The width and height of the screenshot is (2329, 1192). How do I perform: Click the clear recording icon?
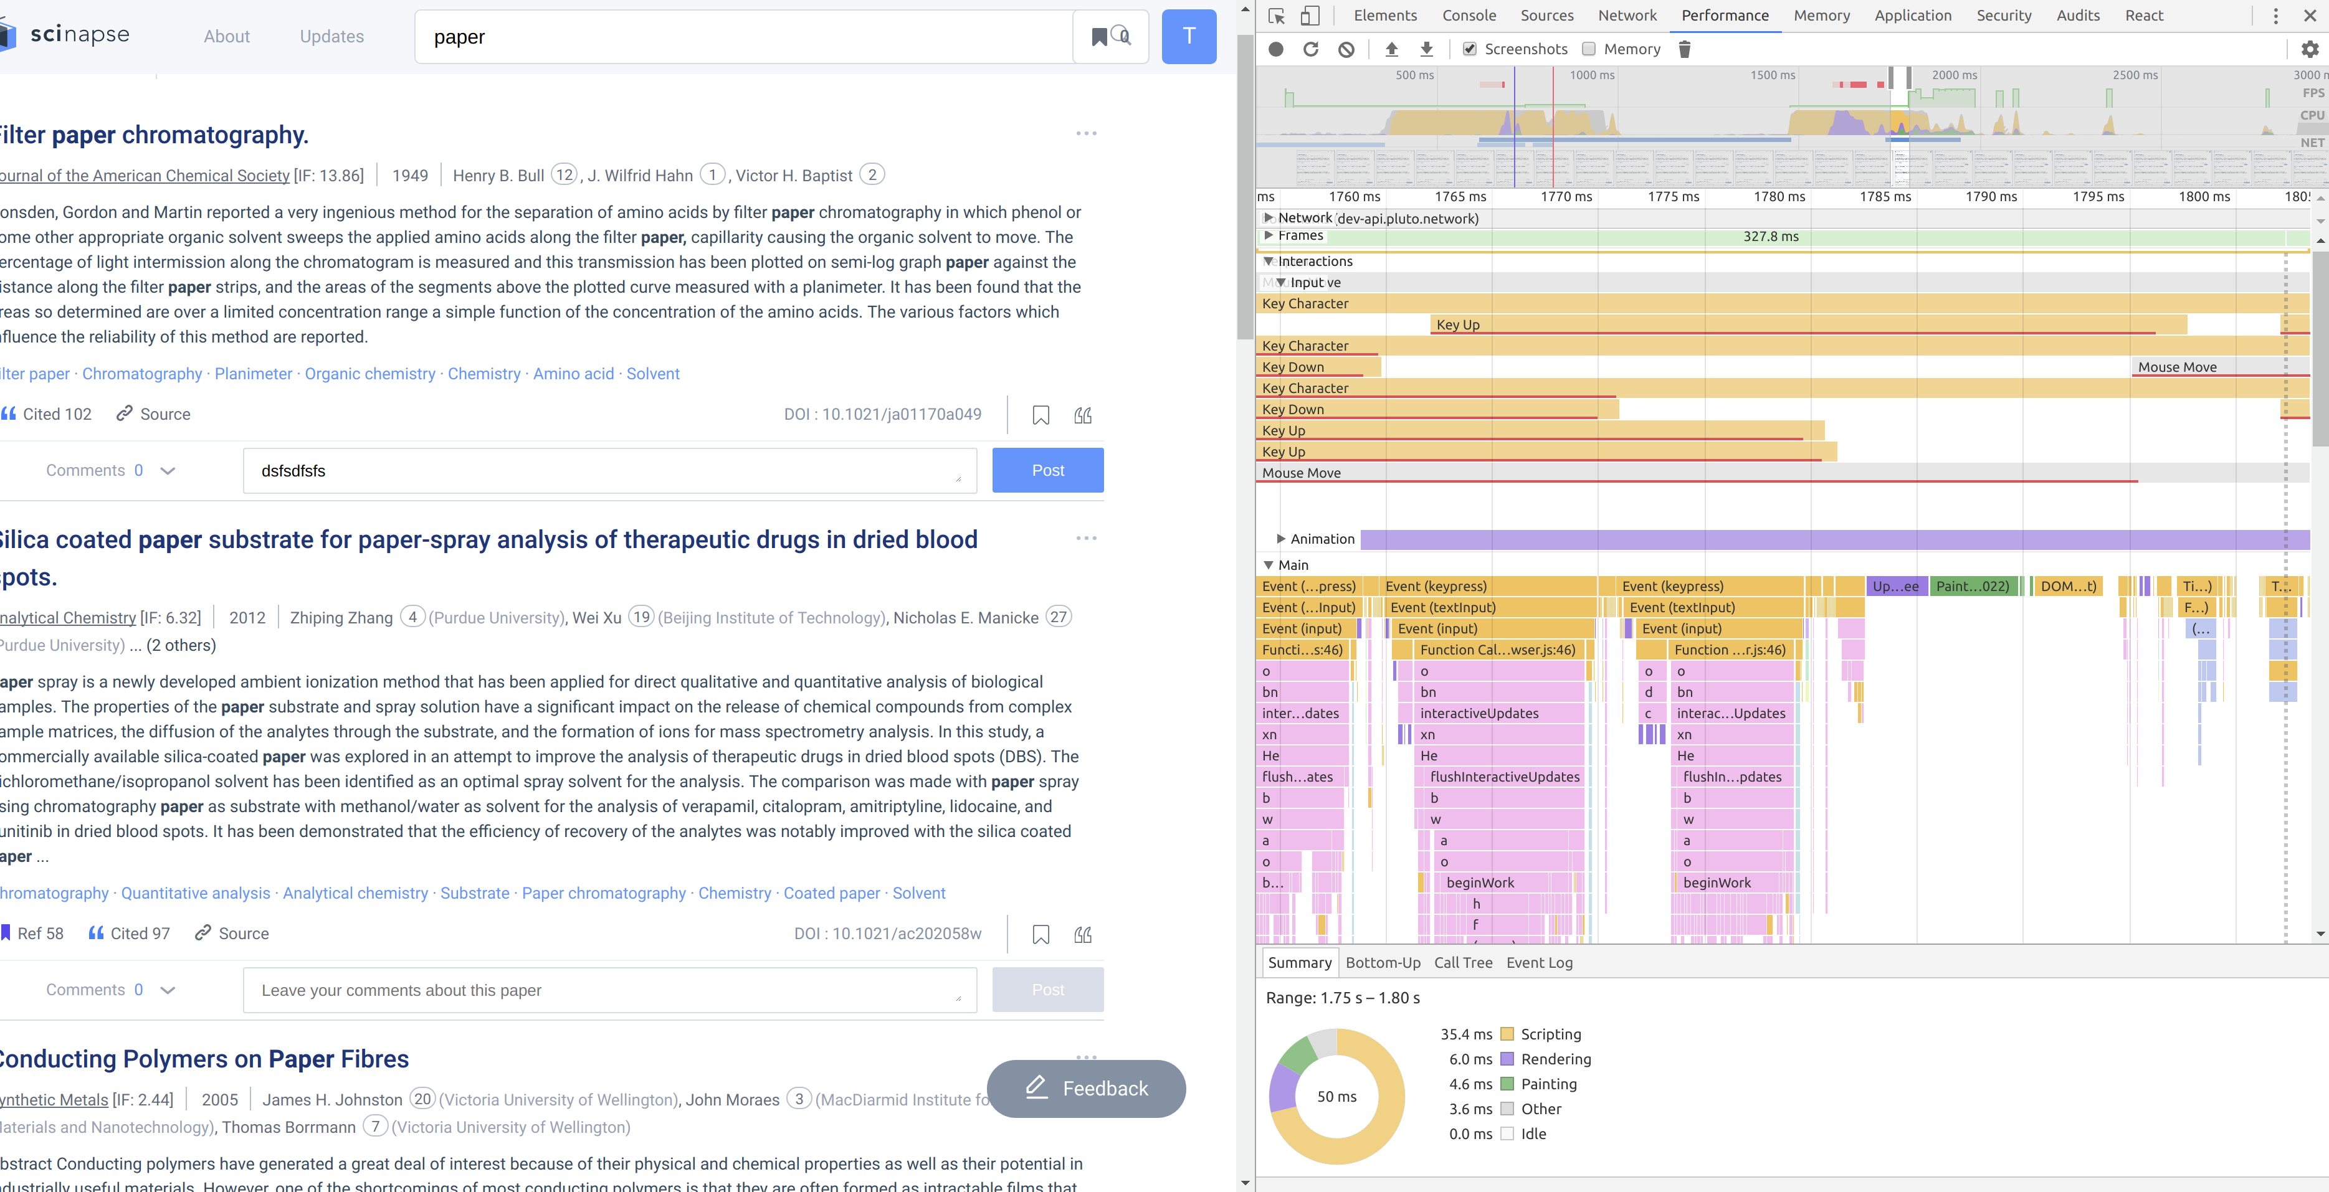point(1346,49)
